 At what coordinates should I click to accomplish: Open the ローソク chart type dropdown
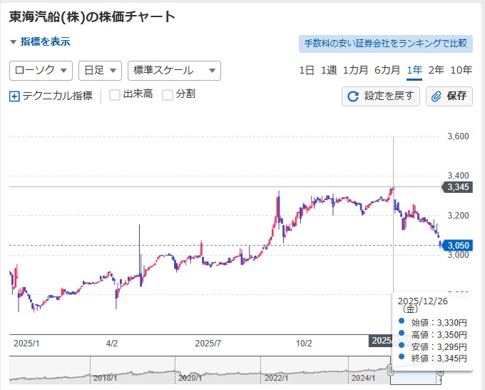click(41, 71)
